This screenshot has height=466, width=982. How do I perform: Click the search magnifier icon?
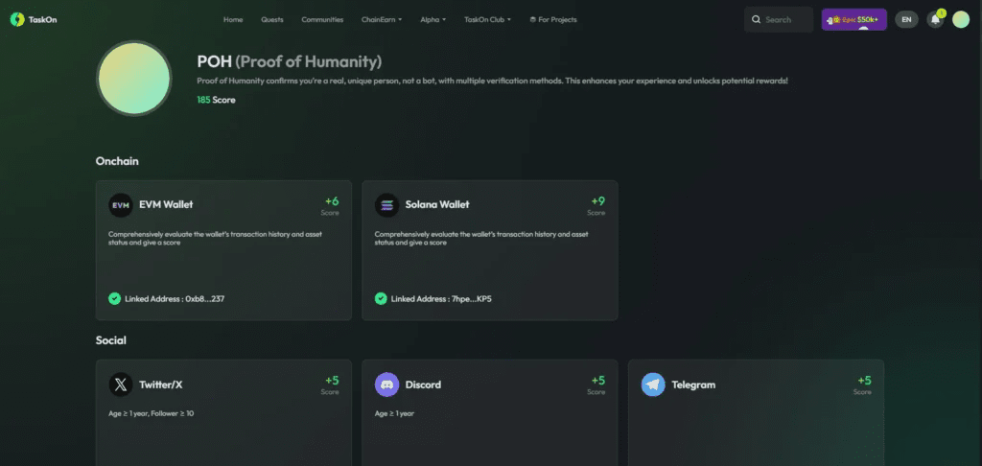pos(757,19)
